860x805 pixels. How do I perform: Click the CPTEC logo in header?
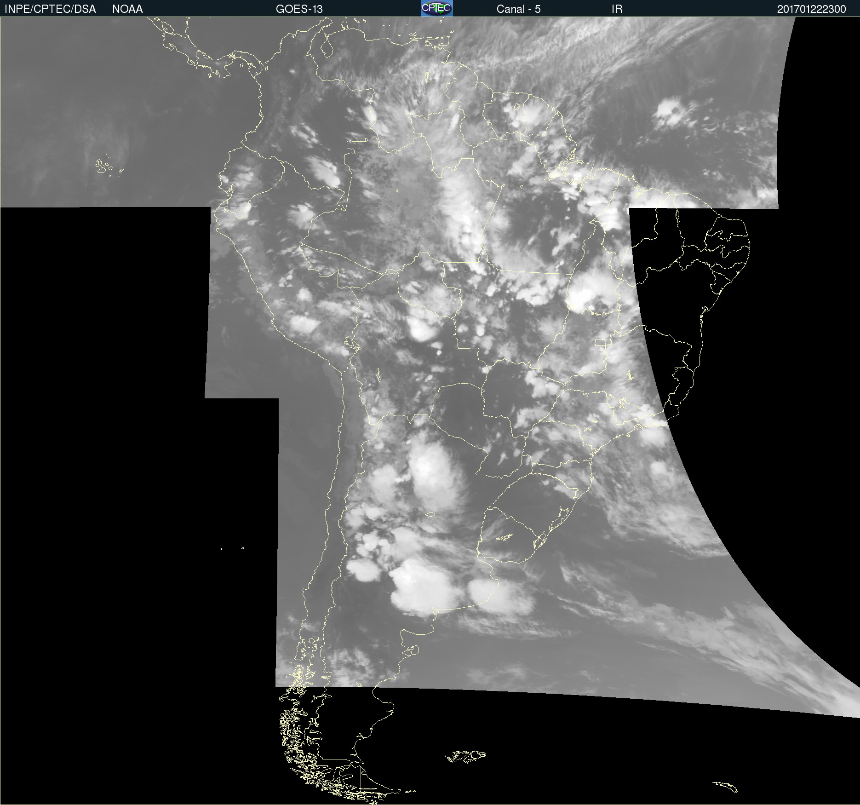(437, 8)
